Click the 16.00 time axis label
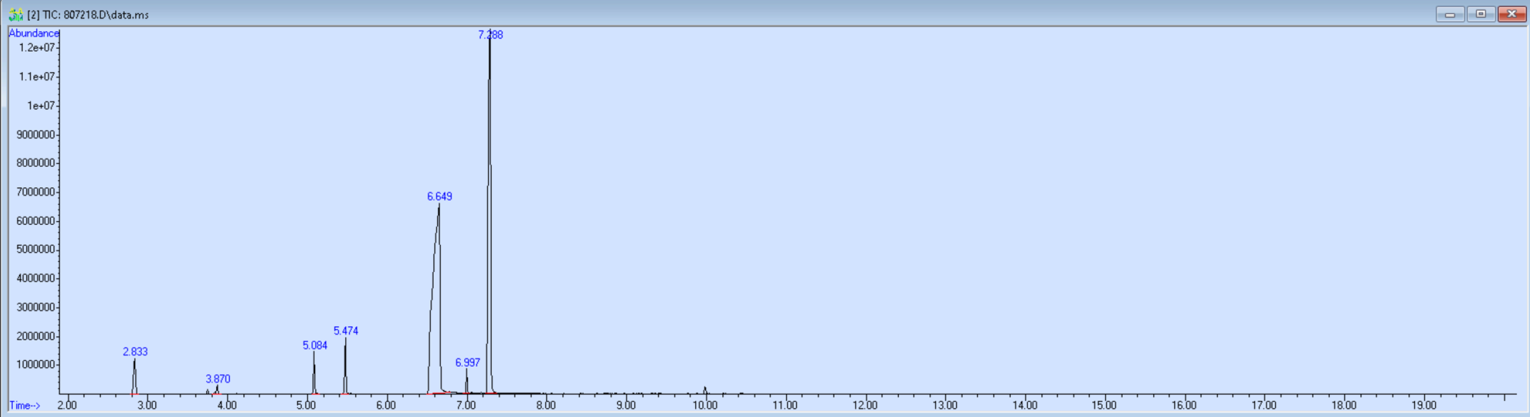Screen dimensions: 1530x417 (x=1184, y=405)
